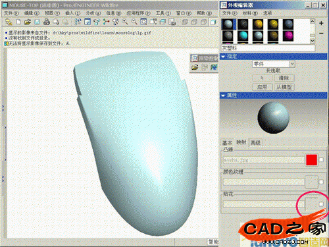Click the open folder toolbar icon
Viewport: 329px width, 247px height.
(28, 22)
